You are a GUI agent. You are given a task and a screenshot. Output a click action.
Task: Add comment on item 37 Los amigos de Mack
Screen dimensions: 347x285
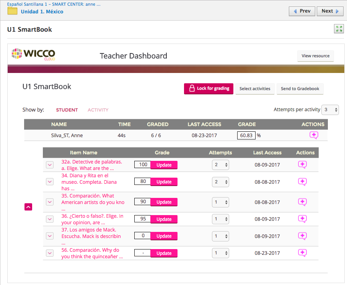coord(302,236)
